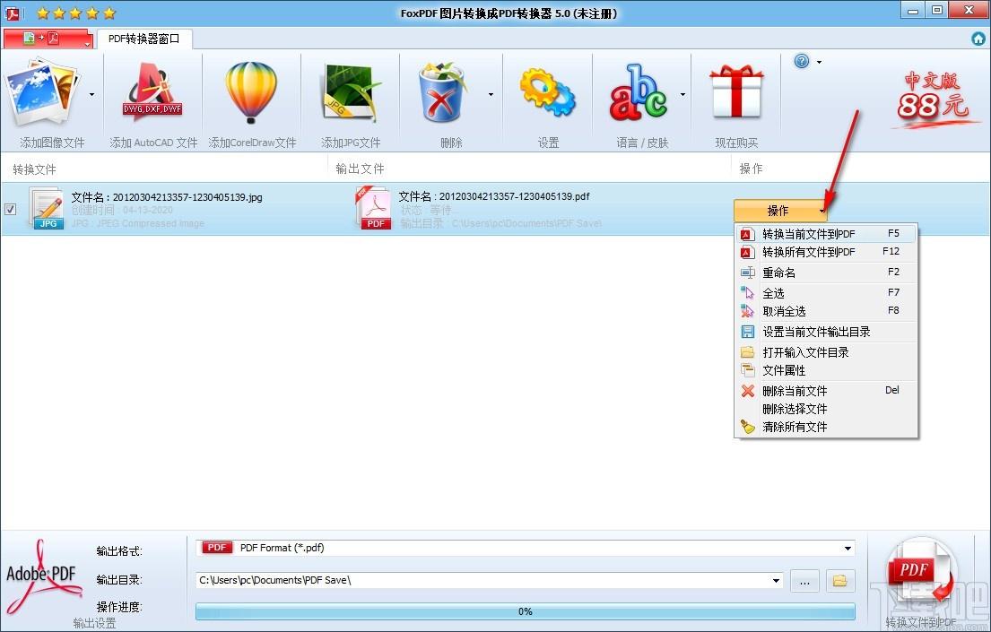
Task: Choose 打开输入文件目录 menu entry
Action: [x=827, y=352]
